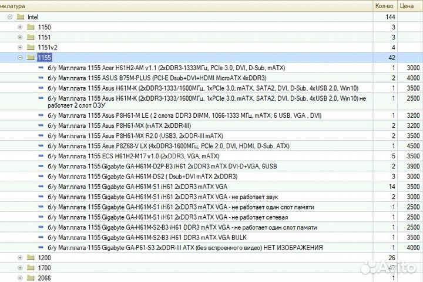Viewport: 423px width, 282px height.
Task: Expand the 1151 socket folder
Action: tap(20, 37)
